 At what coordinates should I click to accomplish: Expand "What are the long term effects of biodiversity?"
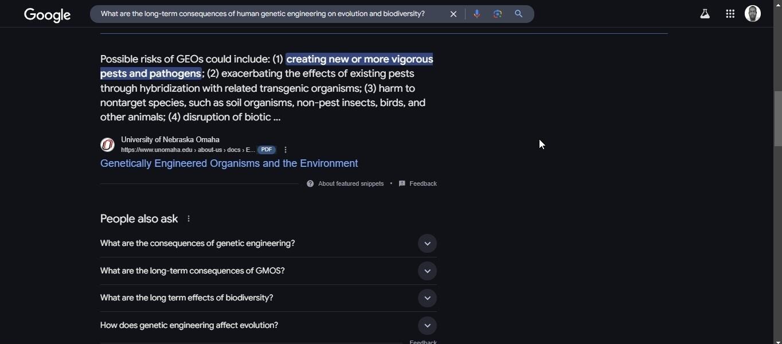[427, 298]
